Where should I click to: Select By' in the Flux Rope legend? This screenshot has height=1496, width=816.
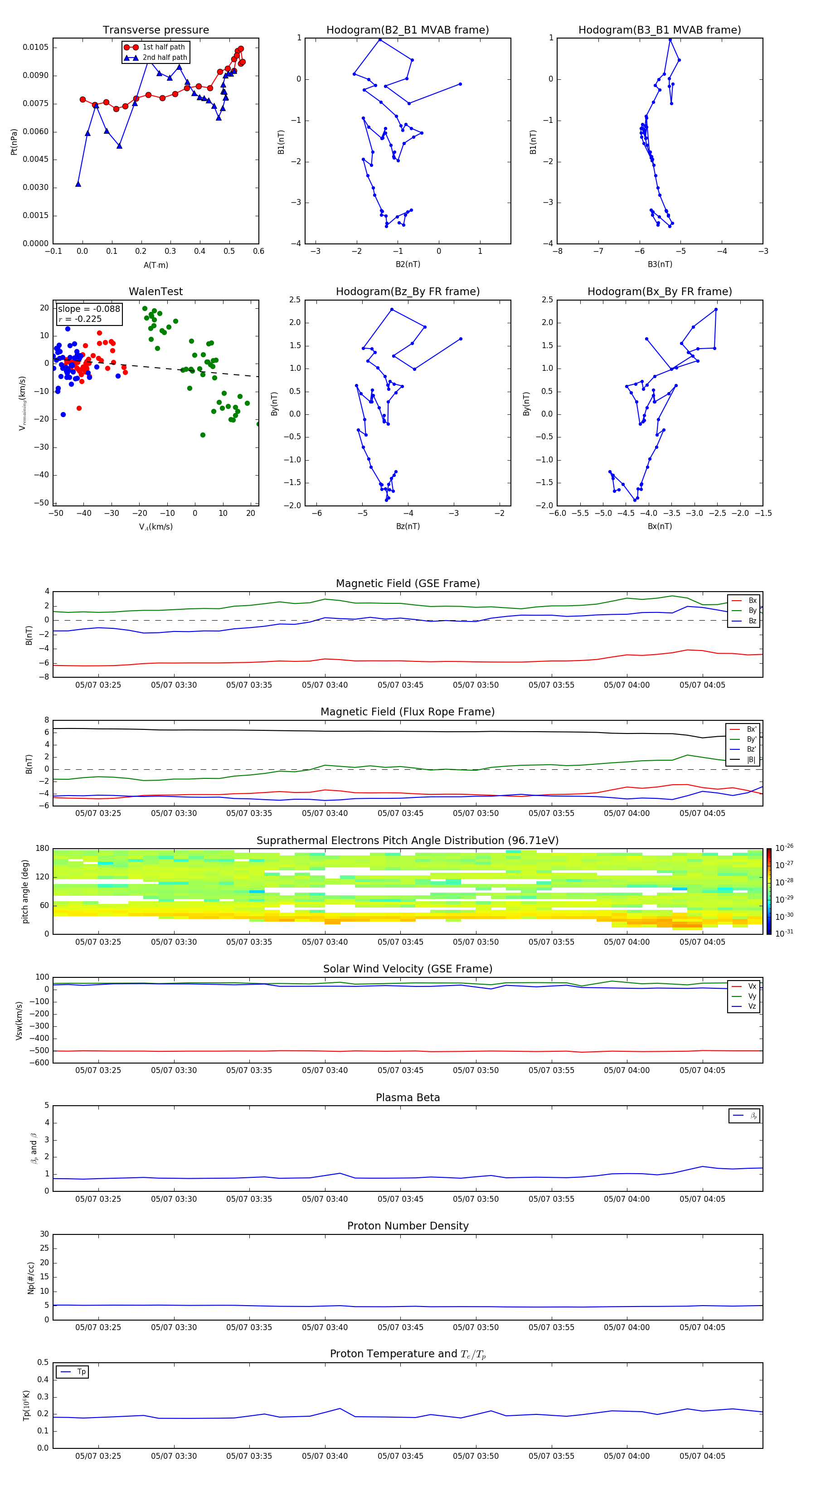point(744,739)
